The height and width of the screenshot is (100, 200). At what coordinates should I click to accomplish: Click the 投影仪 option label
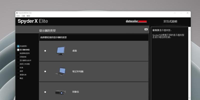click(76, 92)
